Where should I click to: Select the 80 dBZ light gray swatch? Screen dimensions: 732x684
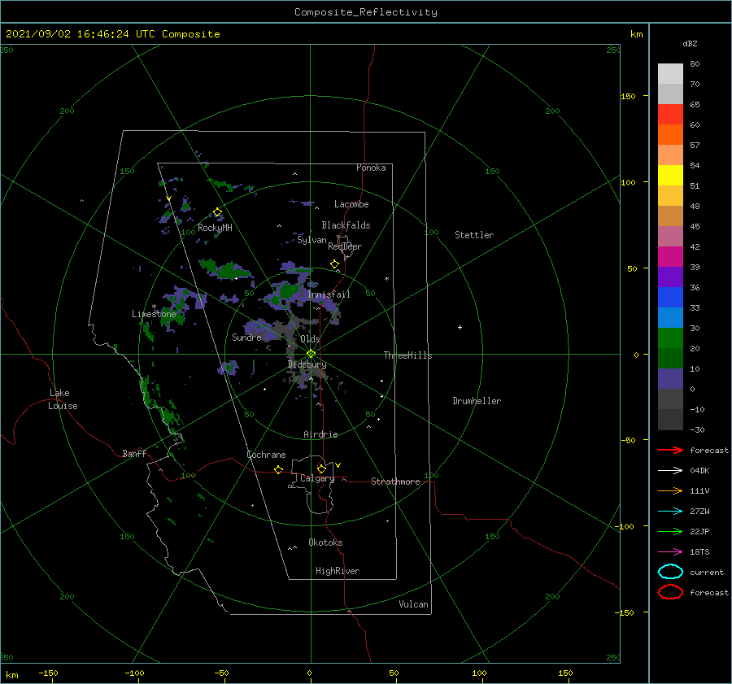pos(670,73)
